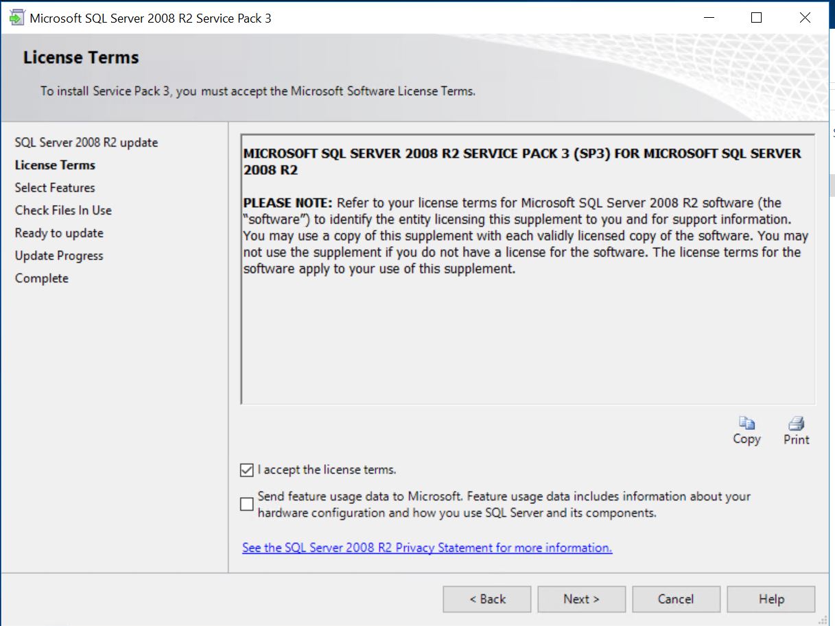Viewport: 835px width, 626px height.
Task: Click the license heading mentioning Service Pack 3 (SP3)
Action: click(522, 161)
